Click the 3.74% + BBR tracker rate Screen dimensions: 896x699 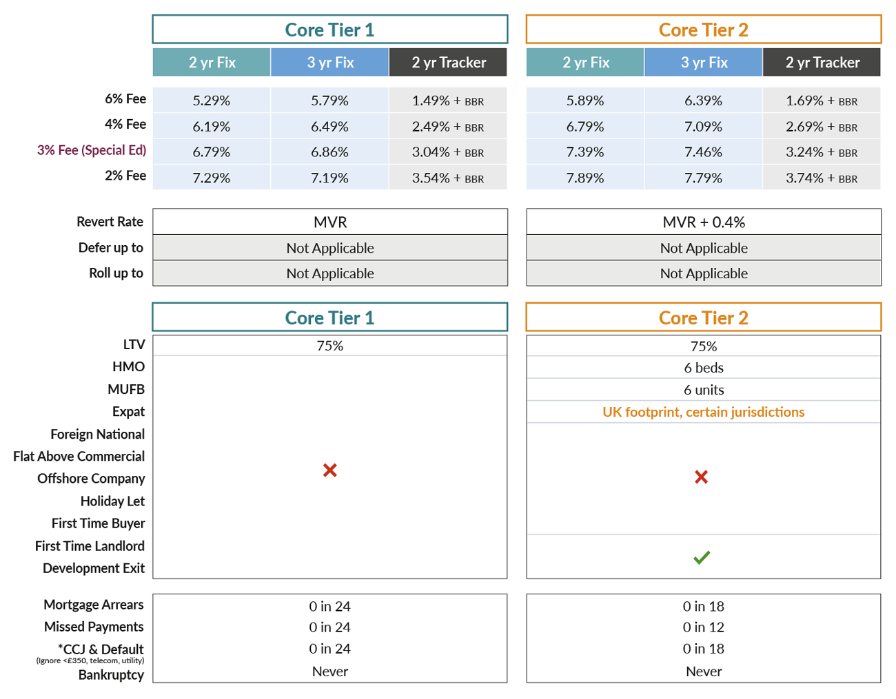point(822,178)
